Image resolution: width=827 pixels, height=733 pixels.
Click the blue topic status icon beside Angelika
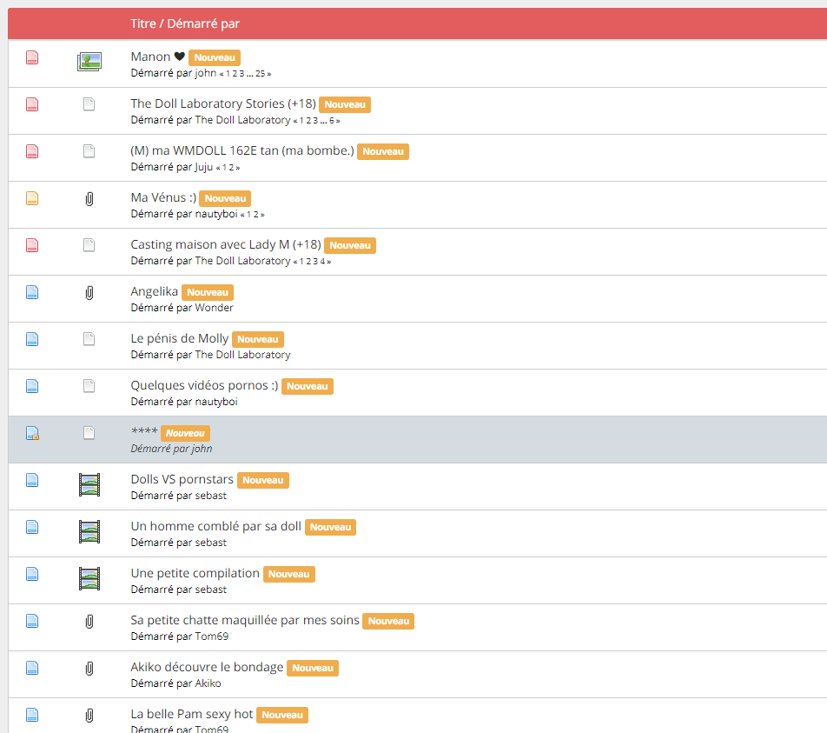[x=32, y=292]
